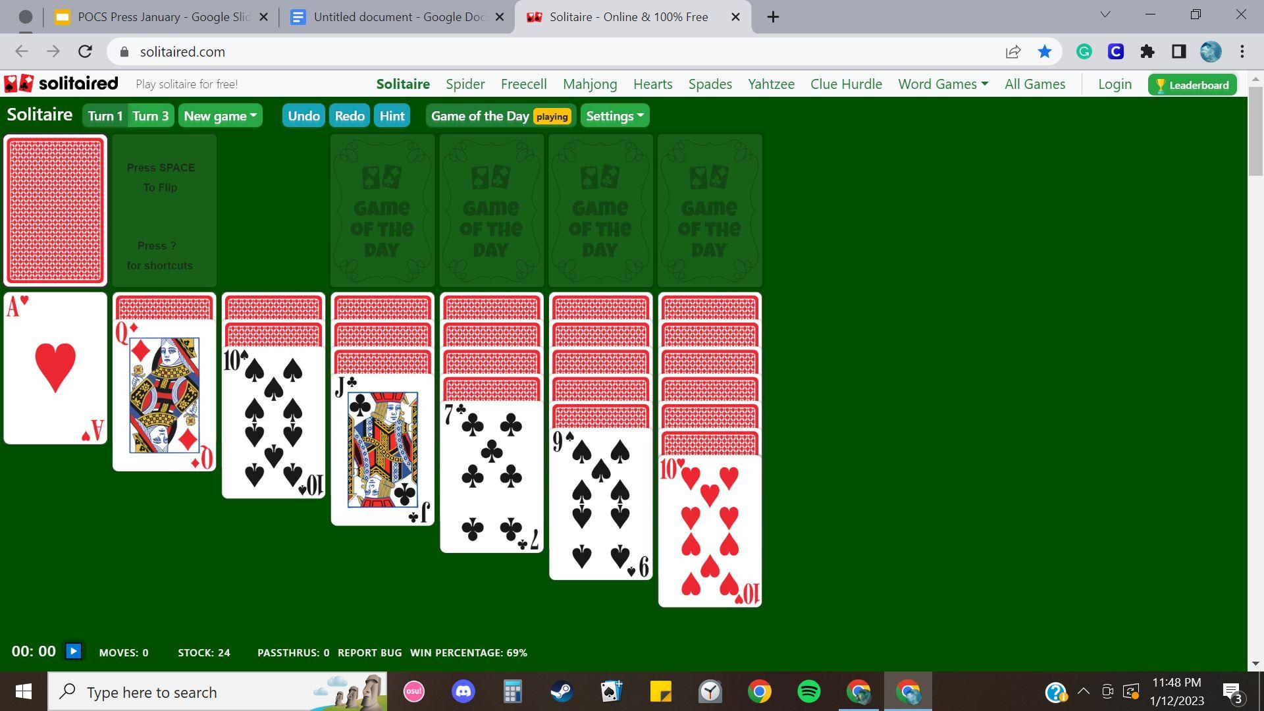1264x711 pixels.
Task: Open the Settings dropdown
Action: point(614,116)
